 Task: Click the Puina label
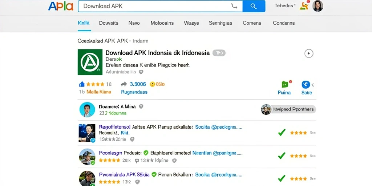pyautogui.click(x=284, y=93)
